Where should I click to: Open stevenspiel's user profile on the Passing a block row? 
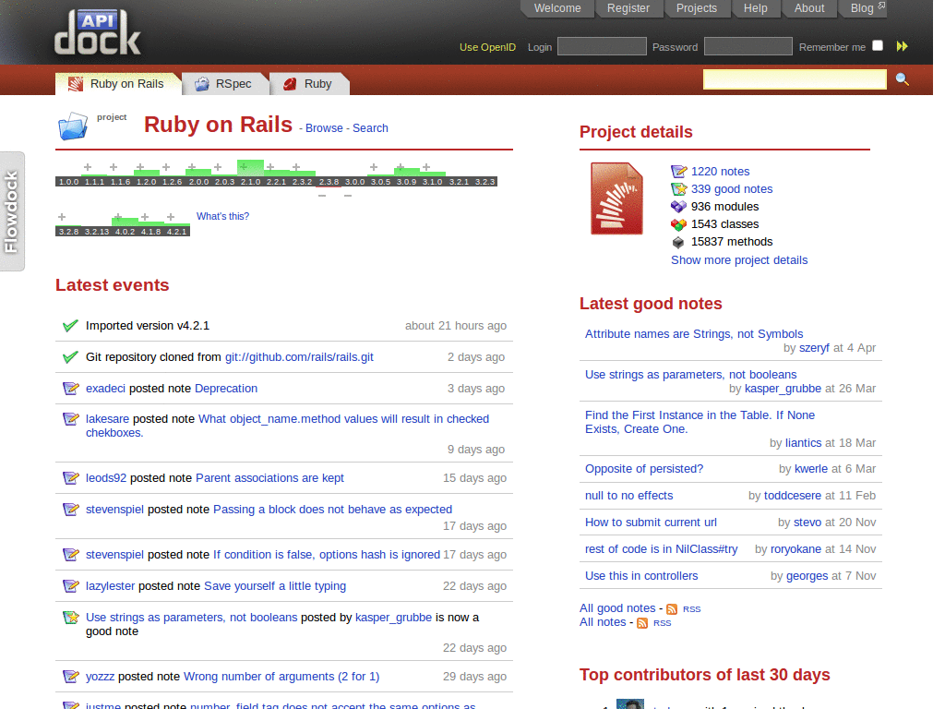114,510
